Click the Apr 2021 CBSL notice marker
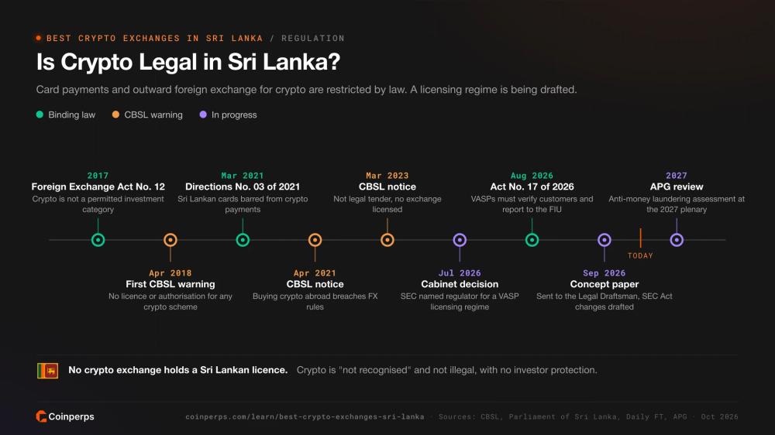This screenshot has height=435, width=775. coord(315,240)
